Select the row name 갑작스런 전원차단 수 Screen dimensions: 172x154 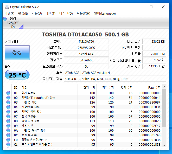pyautogui.click(x=34, y=140)
